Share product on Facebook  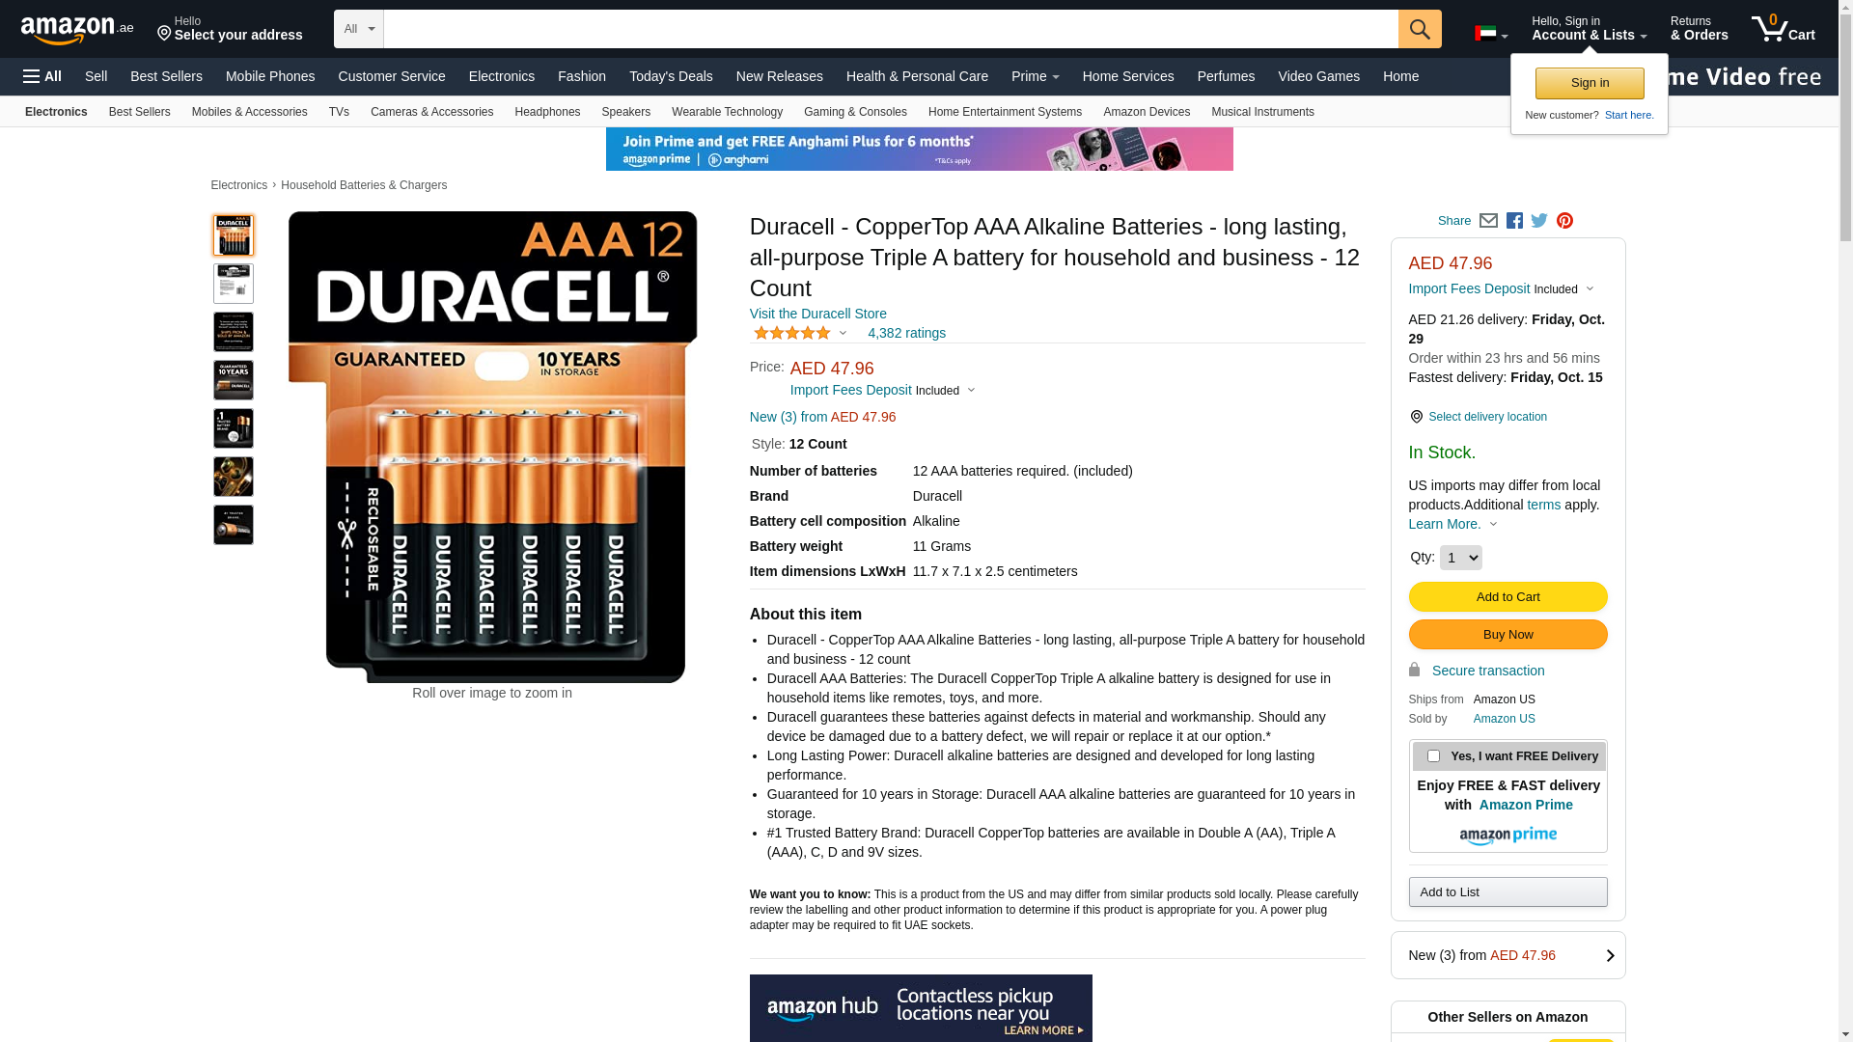click(x=1514, y=221)
